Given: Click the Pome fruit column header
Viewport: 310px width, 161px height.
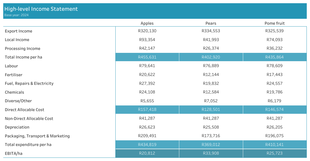Looking at the screenshot, I should click(274, 23).
